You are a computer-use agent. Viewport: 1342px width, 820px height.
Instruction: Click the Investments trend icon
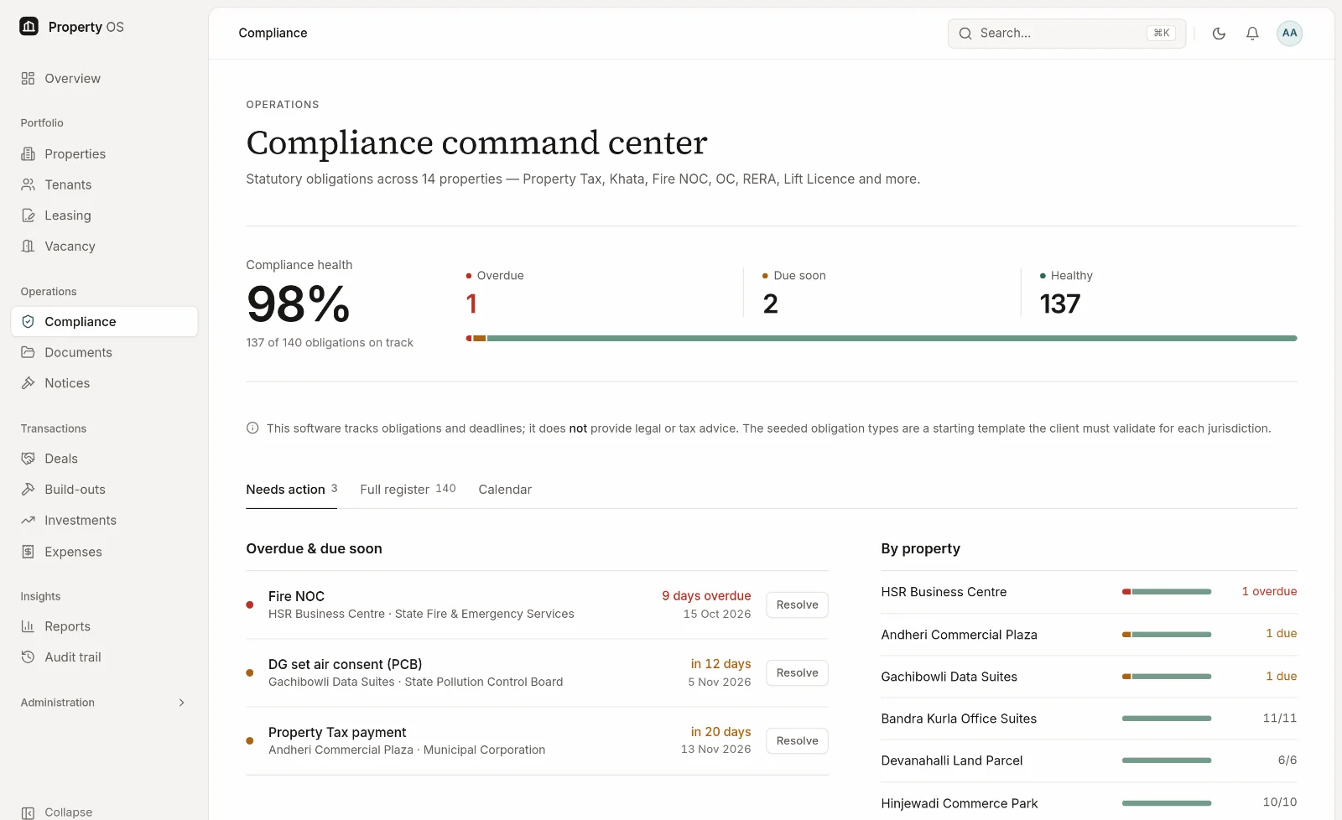pos(28,521)
